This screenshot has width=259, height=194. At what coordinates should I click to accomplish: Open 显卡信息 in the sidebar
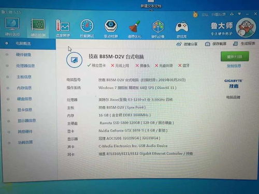pyautogui.click(x=25, y=110)
